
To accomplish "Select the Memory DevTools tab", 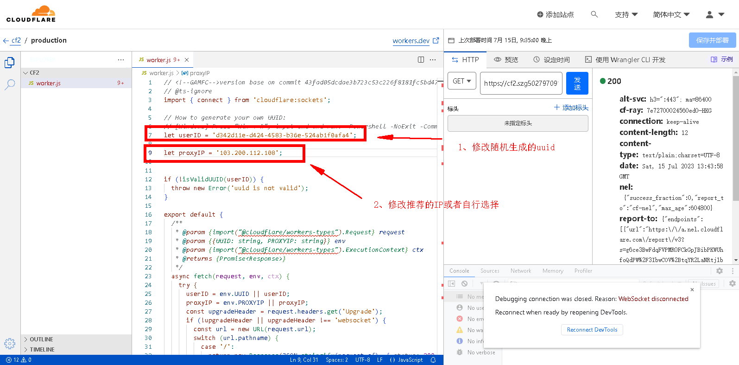I will pyautogui.click(x=553, y=271).
